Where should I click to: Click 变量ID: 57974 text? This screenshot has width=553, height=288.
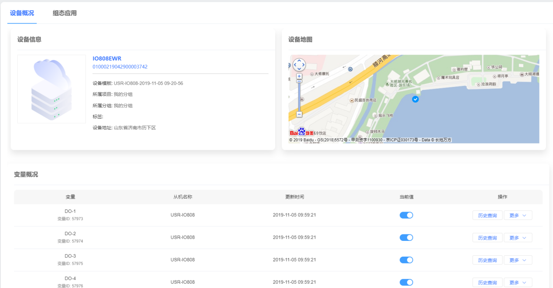pyautogui.click(x=70, y=241)
